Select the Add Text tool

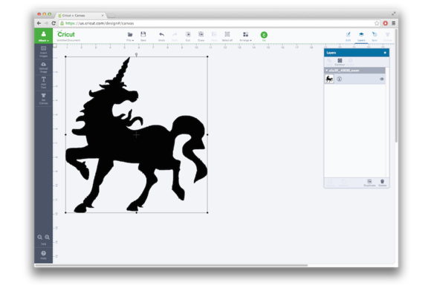click(x=43, y=82)
